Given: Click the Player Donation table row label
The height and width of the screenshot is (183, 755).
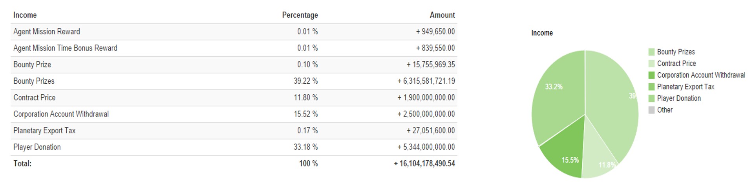Looking at the screenshot, I should [37, 147].
